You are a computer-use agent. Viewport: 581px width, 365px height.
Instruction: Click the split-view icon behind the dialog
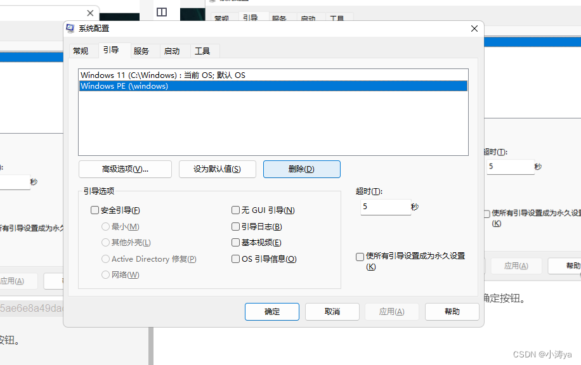162,12
